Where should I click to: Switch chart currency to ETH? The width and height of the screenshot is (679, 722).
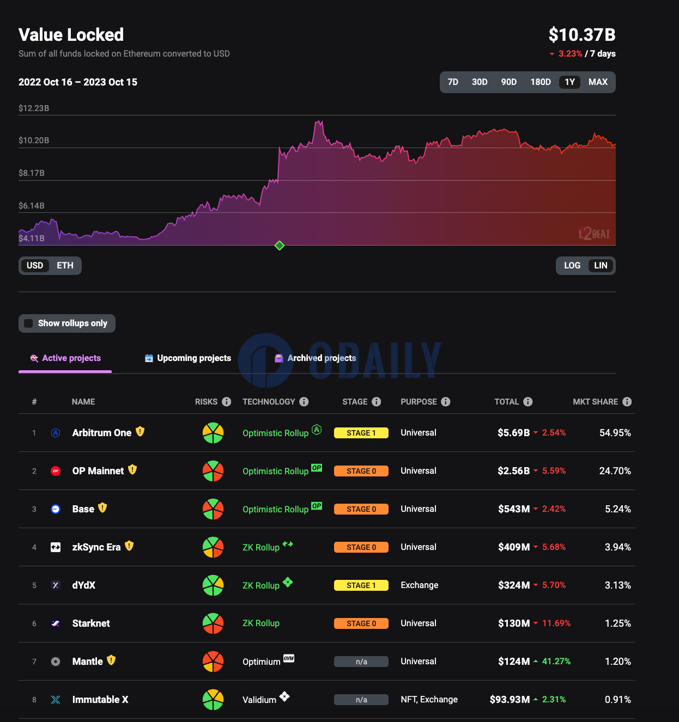pos(65,266)
